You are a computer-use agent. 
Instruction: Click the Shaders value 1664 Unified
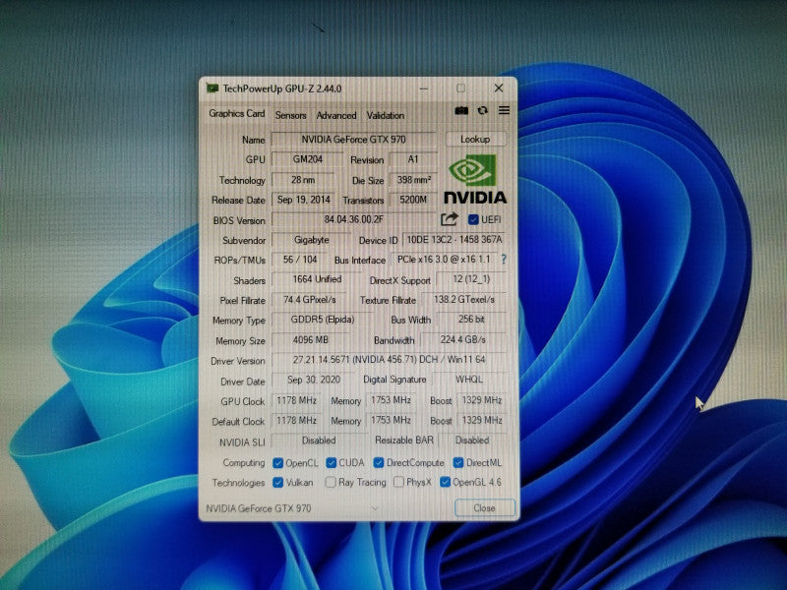pos(316,279)
